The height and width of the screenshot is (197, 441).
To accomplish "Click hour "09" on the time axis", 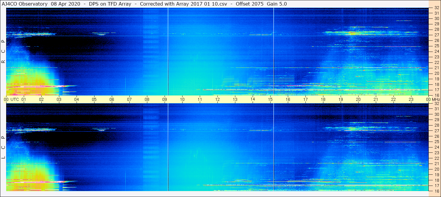I will 165,99.
